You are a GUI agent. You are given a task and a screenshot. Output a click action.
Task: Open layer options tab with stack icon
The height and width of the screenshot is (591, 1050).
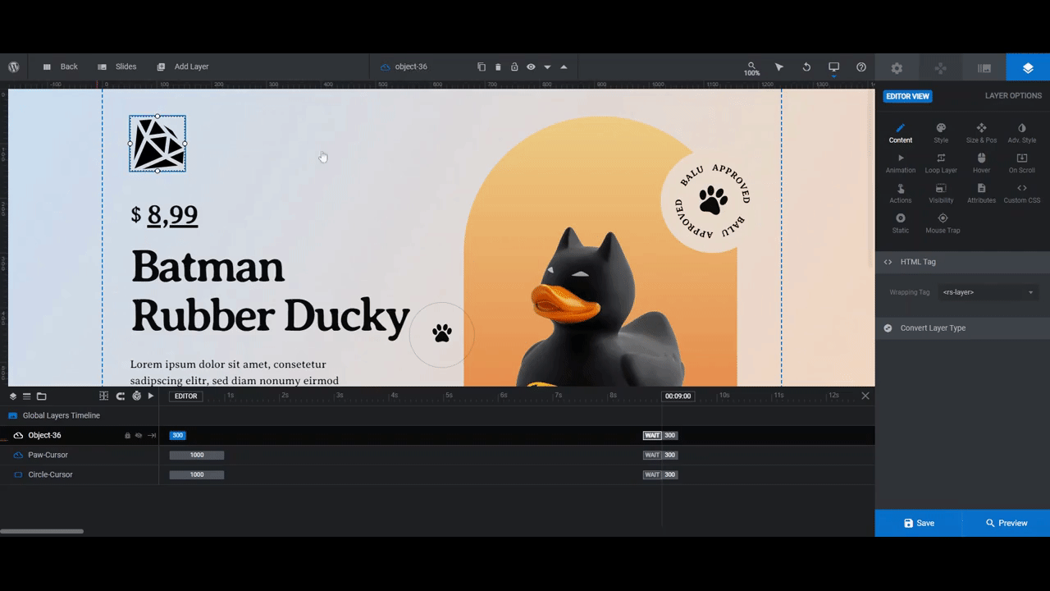[x=1028, y=68]
